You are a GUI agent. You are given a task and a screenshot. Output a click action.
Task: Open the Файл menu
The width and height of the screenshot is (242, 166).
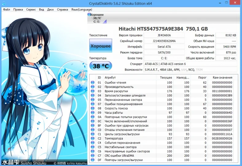pos(6,10)
